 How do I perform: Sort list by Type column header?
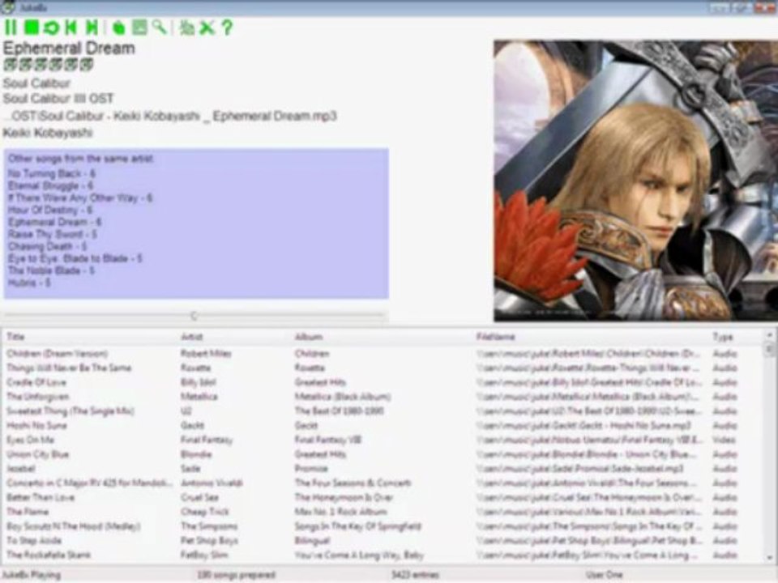[722, 337]
